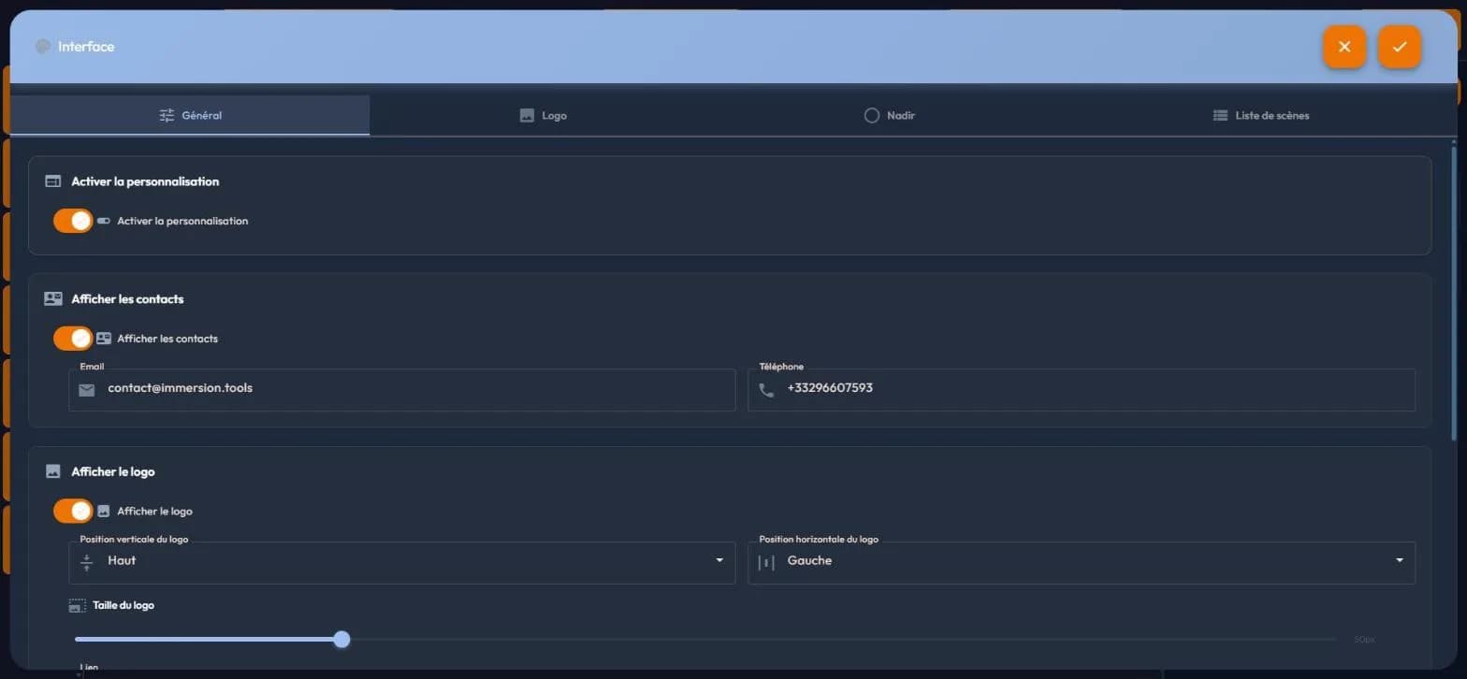The image size is (1467, 679).
Task: Click the vertical alignment icon beside Haut
Action: 87,562
